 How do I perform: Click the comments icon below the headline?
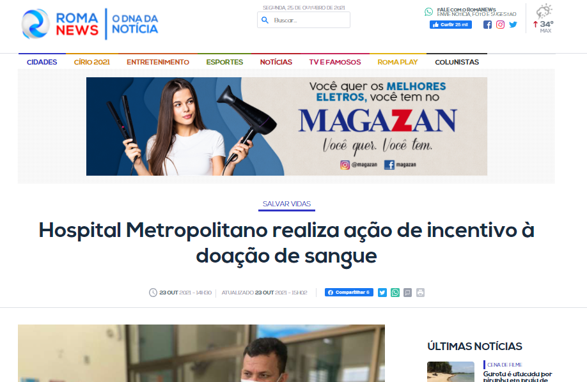pos(408,293)
